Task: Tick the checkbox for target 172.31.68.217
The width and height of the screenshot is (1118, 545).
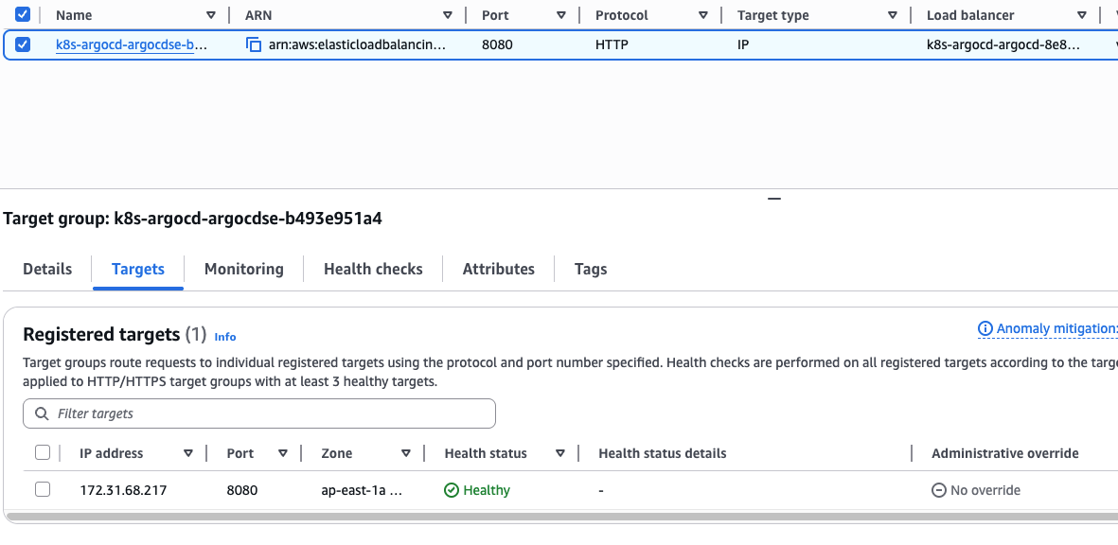Action: tap(43, 489)
